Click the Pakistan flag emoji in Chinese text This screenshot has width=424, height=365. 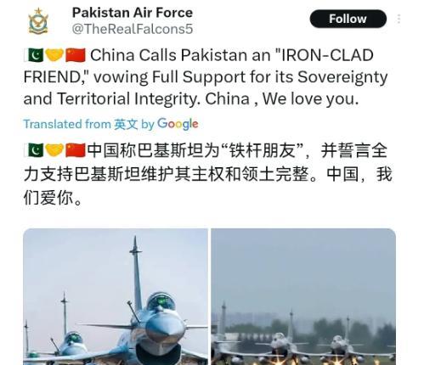click(x=34, y=150)
